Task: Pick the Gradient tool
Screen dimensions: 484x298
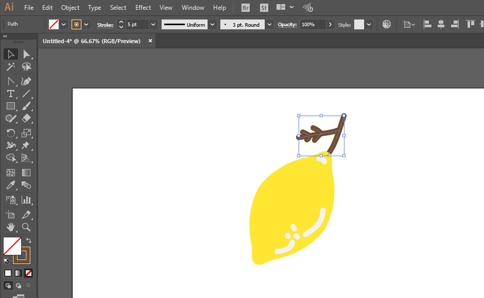Action: (x=26, y=173)
